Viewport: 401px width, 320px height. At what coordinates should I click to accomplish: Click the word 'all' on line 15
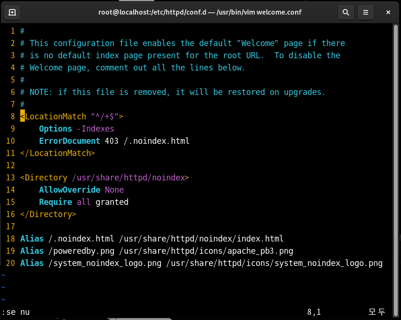click(x=84, y=202)
